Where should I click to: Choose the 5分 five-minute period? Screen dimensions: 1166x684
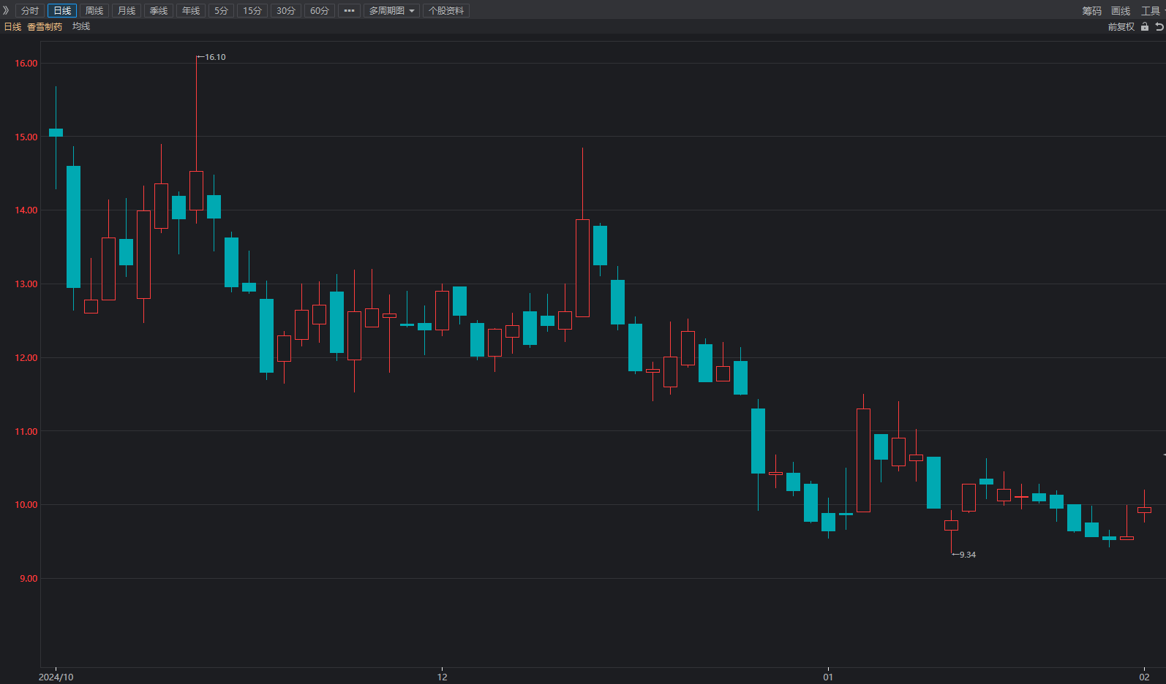[221, 11]
